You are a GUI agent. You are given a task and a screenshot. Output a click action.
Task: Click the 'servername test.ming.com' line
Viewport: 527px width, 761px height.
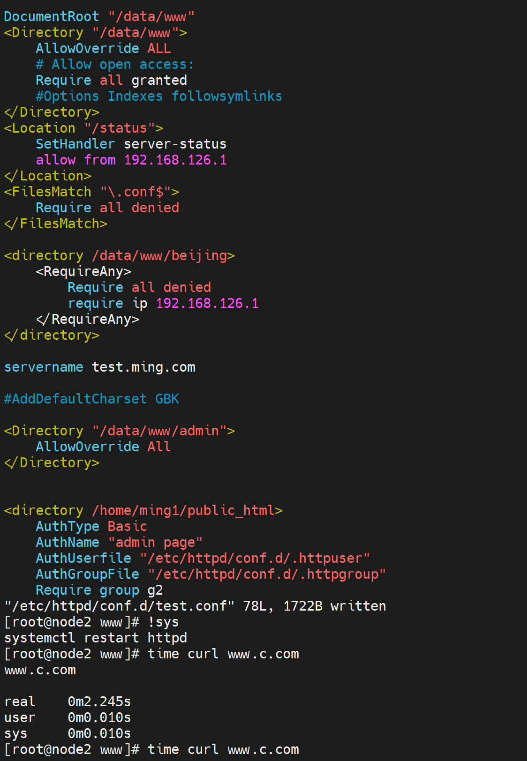pyautogui.click(x=99, y=367)
